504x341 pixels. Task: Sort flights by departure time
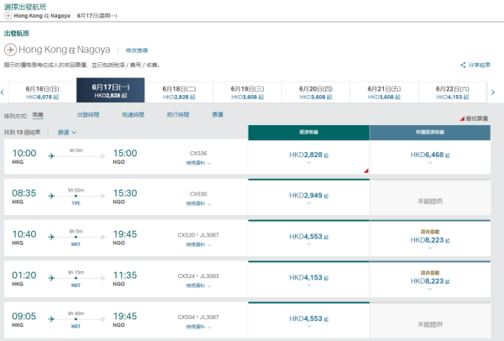(x=88, y=114)
